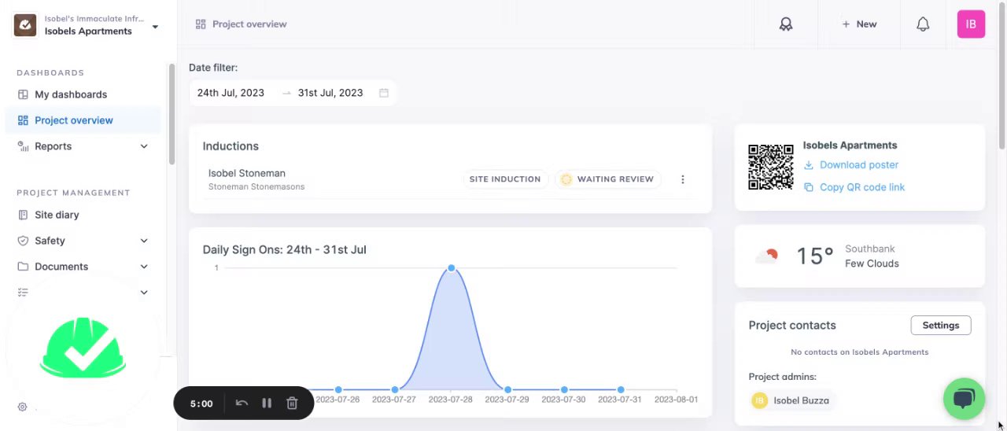Pause the screen recording
Screen dimensions: 1007x431
(x=267, y=403)
